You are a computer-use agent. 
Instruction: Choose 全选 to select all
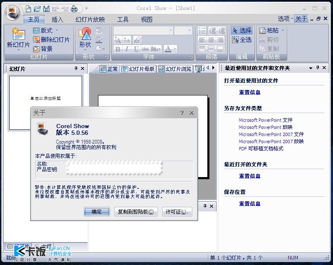click(242, 40)
